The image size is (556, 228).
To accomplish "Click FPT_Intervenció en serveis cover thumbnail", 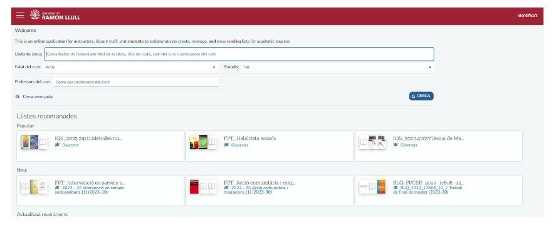I will pos(34,187).
